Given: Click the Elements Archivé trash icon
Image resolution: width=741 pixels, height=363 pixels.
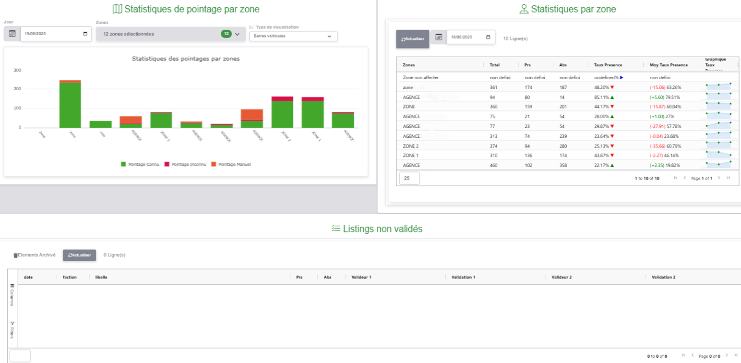Looking at the screenshot, I should [15, 255].
